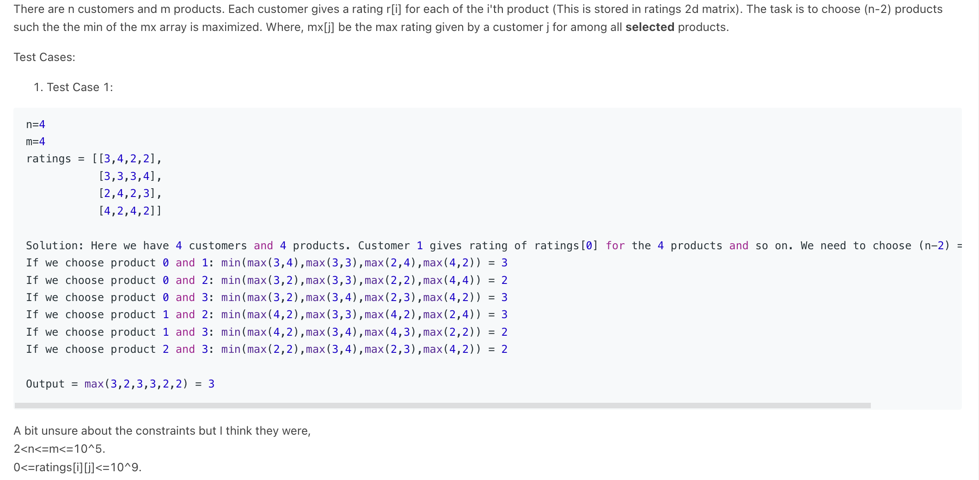The width and height of the screenshot is (979, 480).
Task: Click the ratings row "[4,2,4,2]]"
Action: [x=130, y=211]
